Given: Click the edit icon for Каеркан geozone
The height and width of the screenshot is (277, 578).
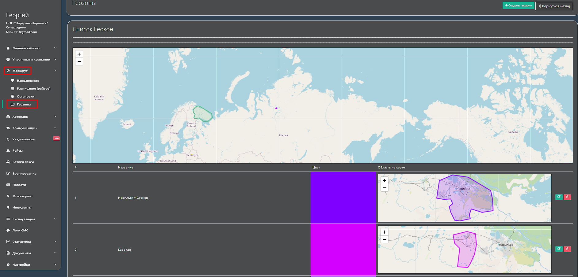Looking at the screenshot, I should click(x=559, y=249).
